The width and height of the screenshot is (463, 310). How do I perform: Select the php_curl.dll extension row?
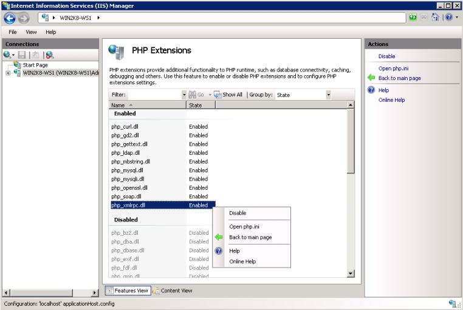coord(126,127)
